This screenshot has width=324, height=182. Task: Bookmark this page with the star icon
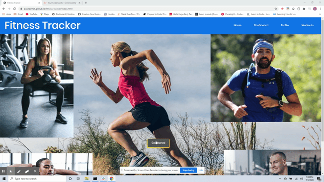tap(276, 9)
